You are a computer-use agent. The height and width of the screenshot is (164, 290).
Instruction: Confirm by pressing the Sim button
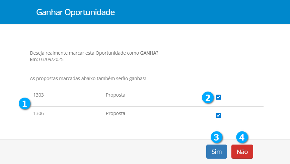click(x=216, y=152)
